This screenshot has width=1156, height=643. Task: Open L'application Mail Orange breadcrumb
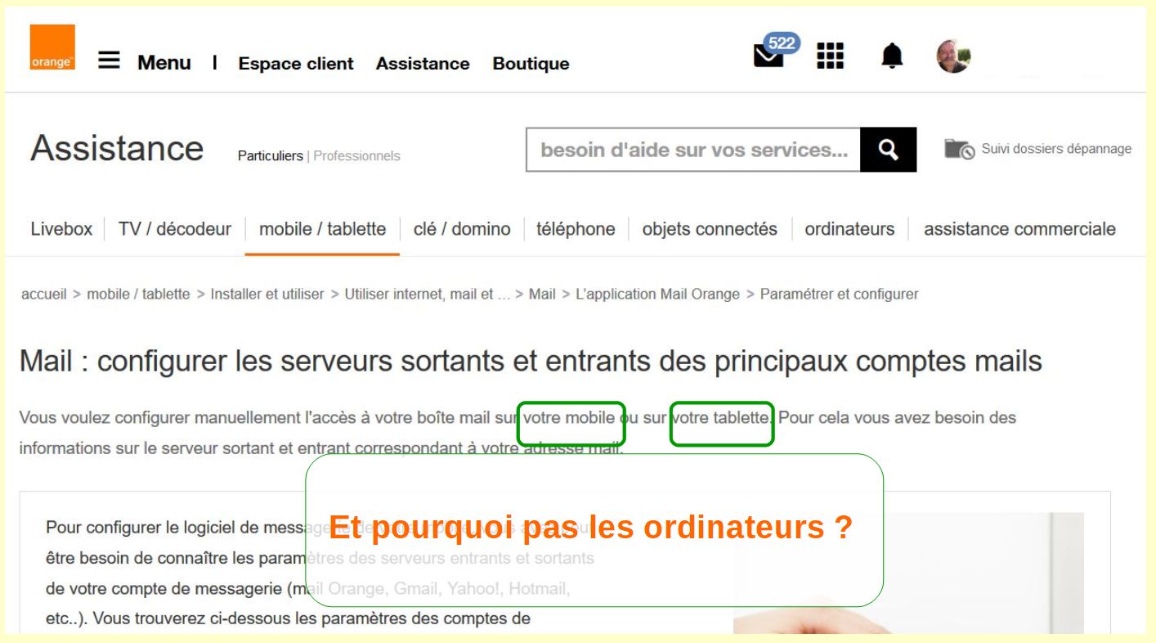(658, 294)
